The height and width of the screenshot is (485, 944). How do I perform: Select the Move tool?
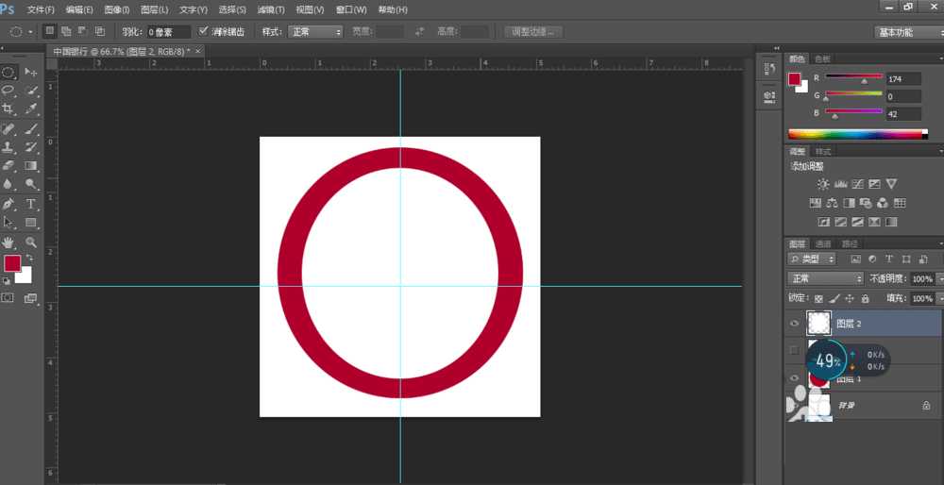pyautogui.click(x=31, y=72)
